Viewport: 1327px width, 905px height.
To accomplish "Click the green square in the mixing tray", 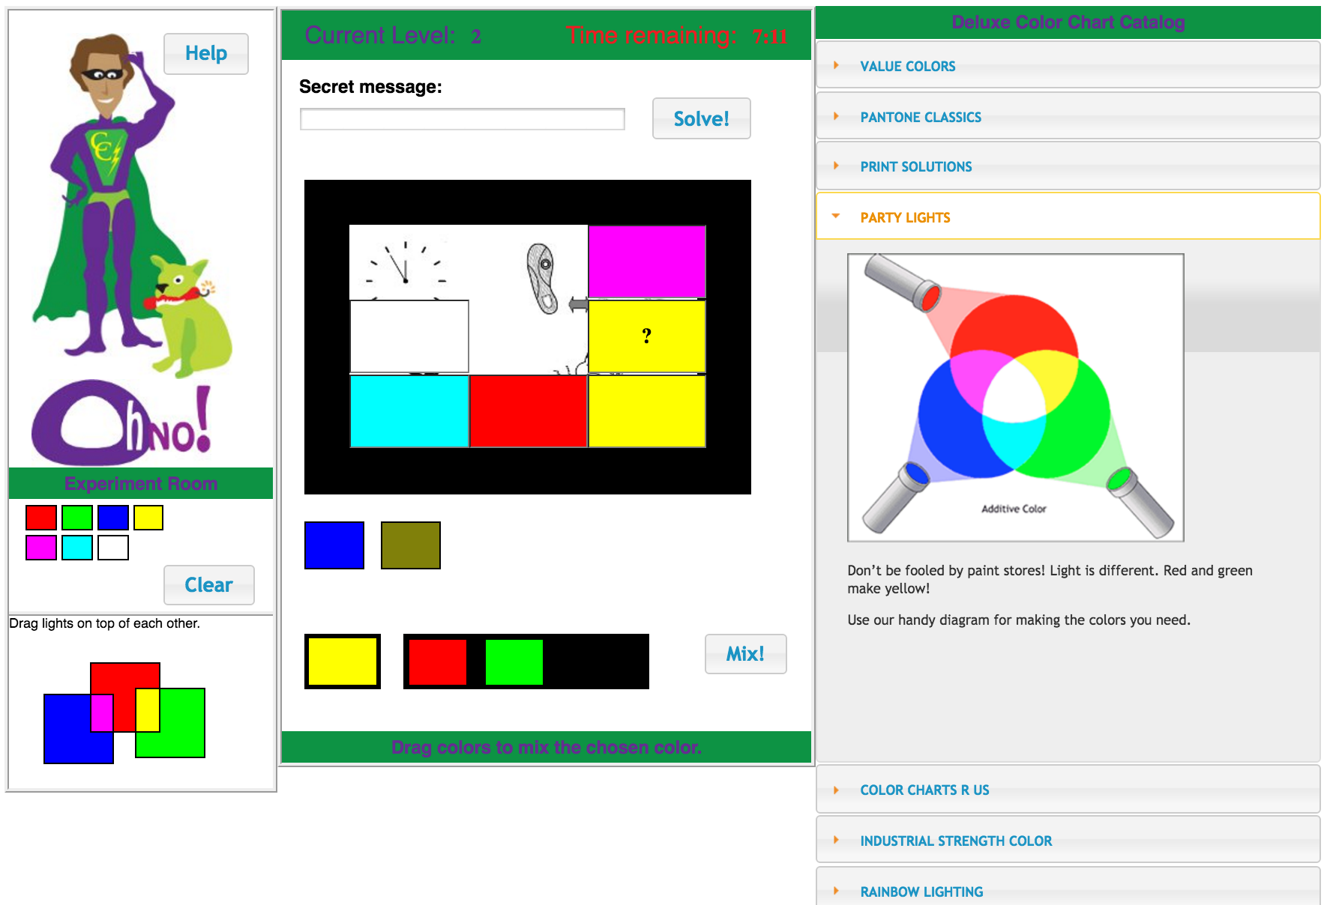I will [x=514, y=662].
